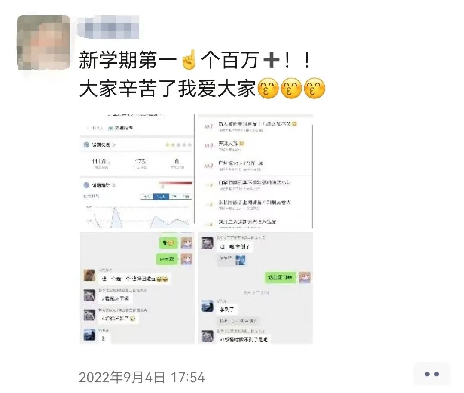Viewport: 464px width, 393px height.
Task: Tap the blurred poster profile avatar
Action: tap(44, 43)
